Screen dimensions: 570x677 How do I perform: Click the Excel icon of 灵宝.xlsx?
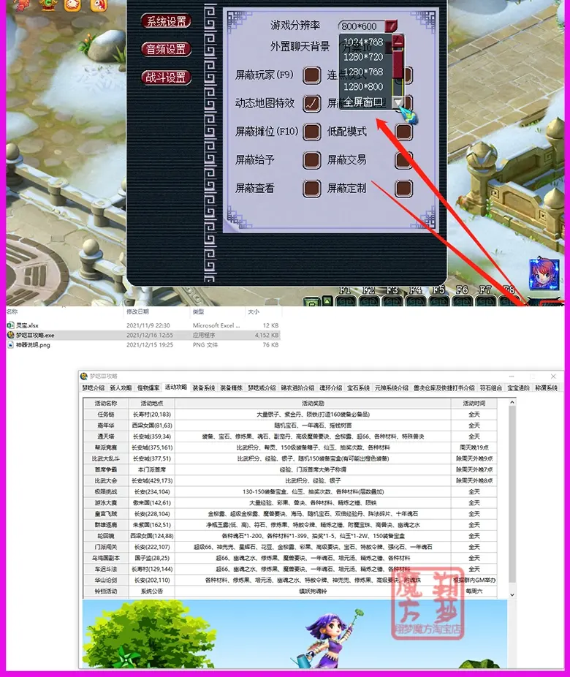[10, 325]
